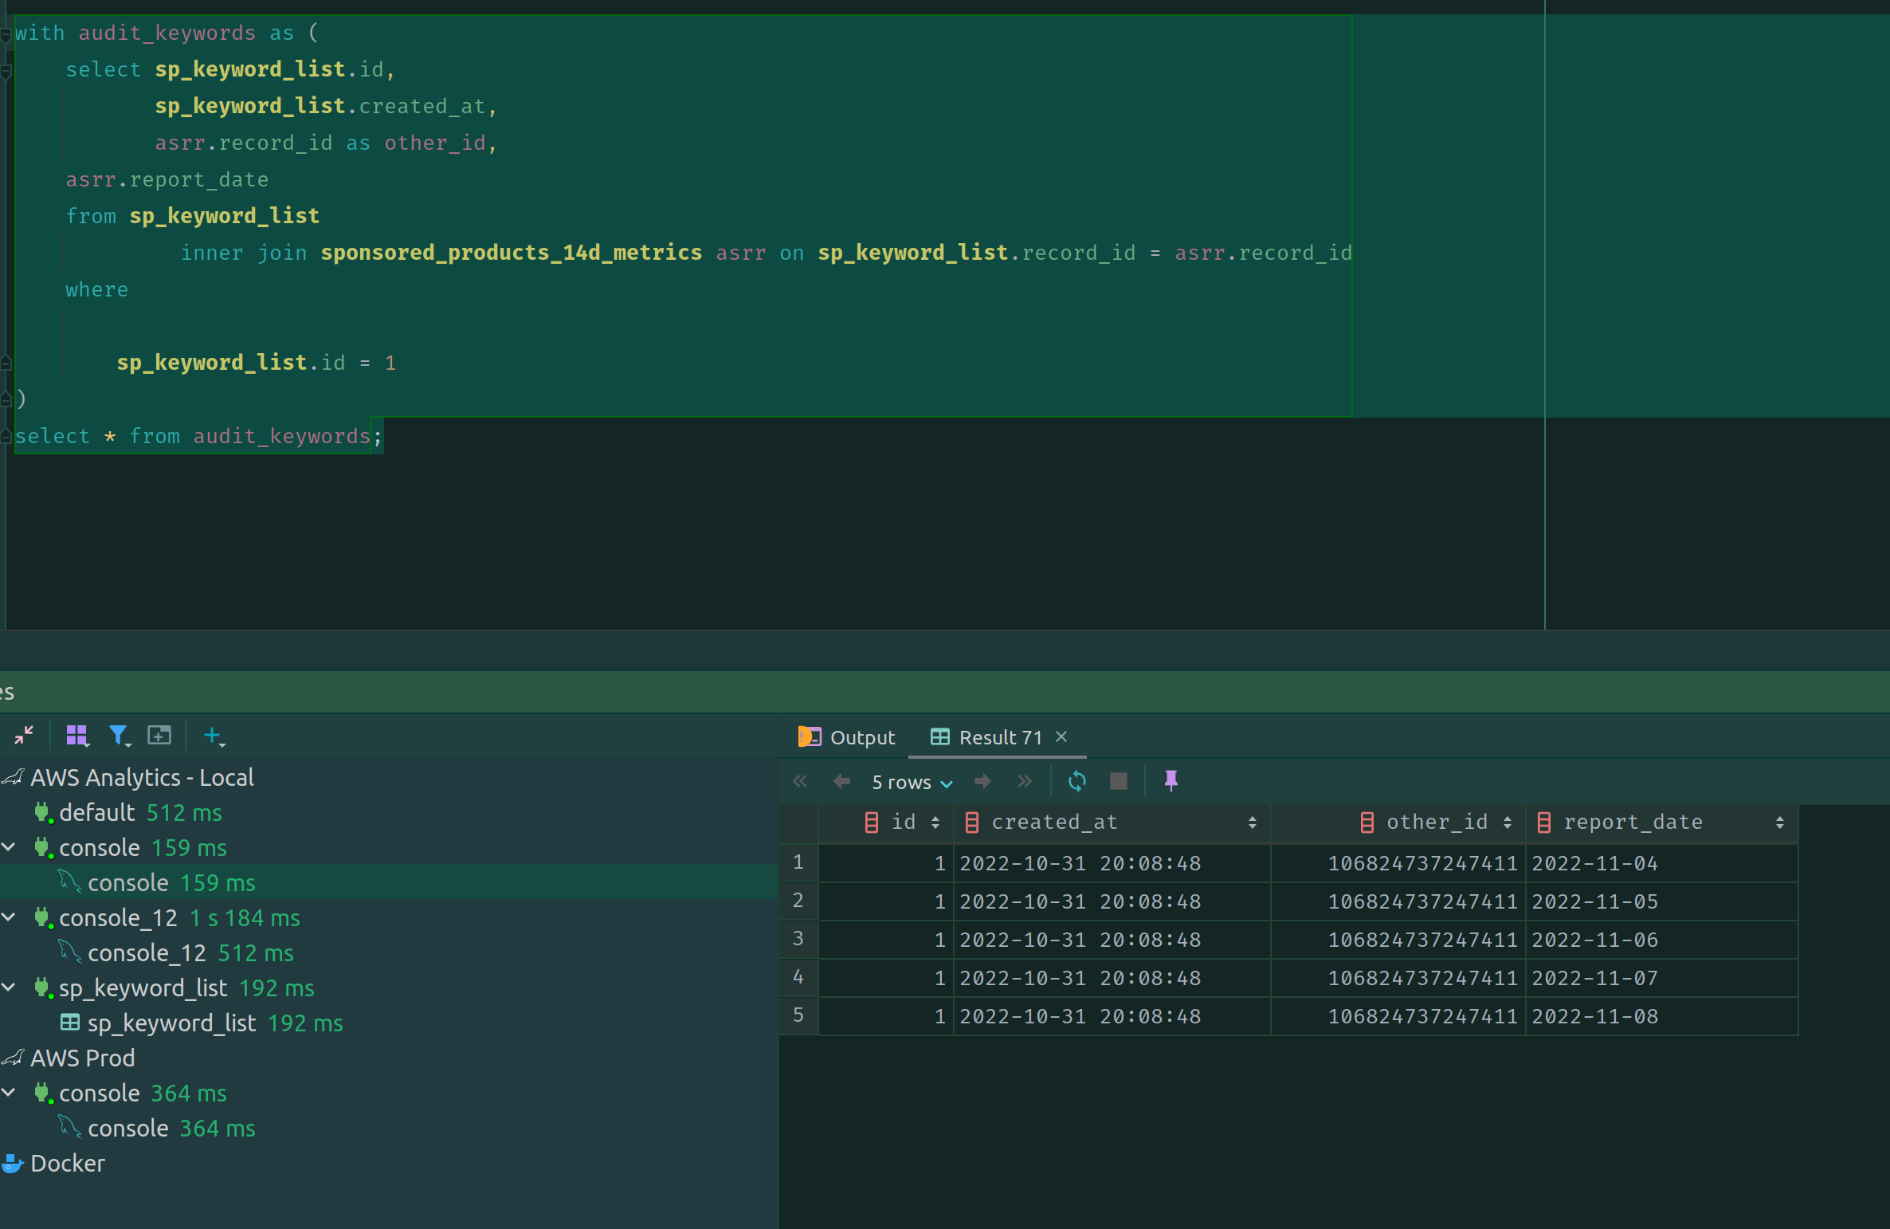Collapse the sp_keyword_list tree node
1890x1229 pixels.
point(9,988)
